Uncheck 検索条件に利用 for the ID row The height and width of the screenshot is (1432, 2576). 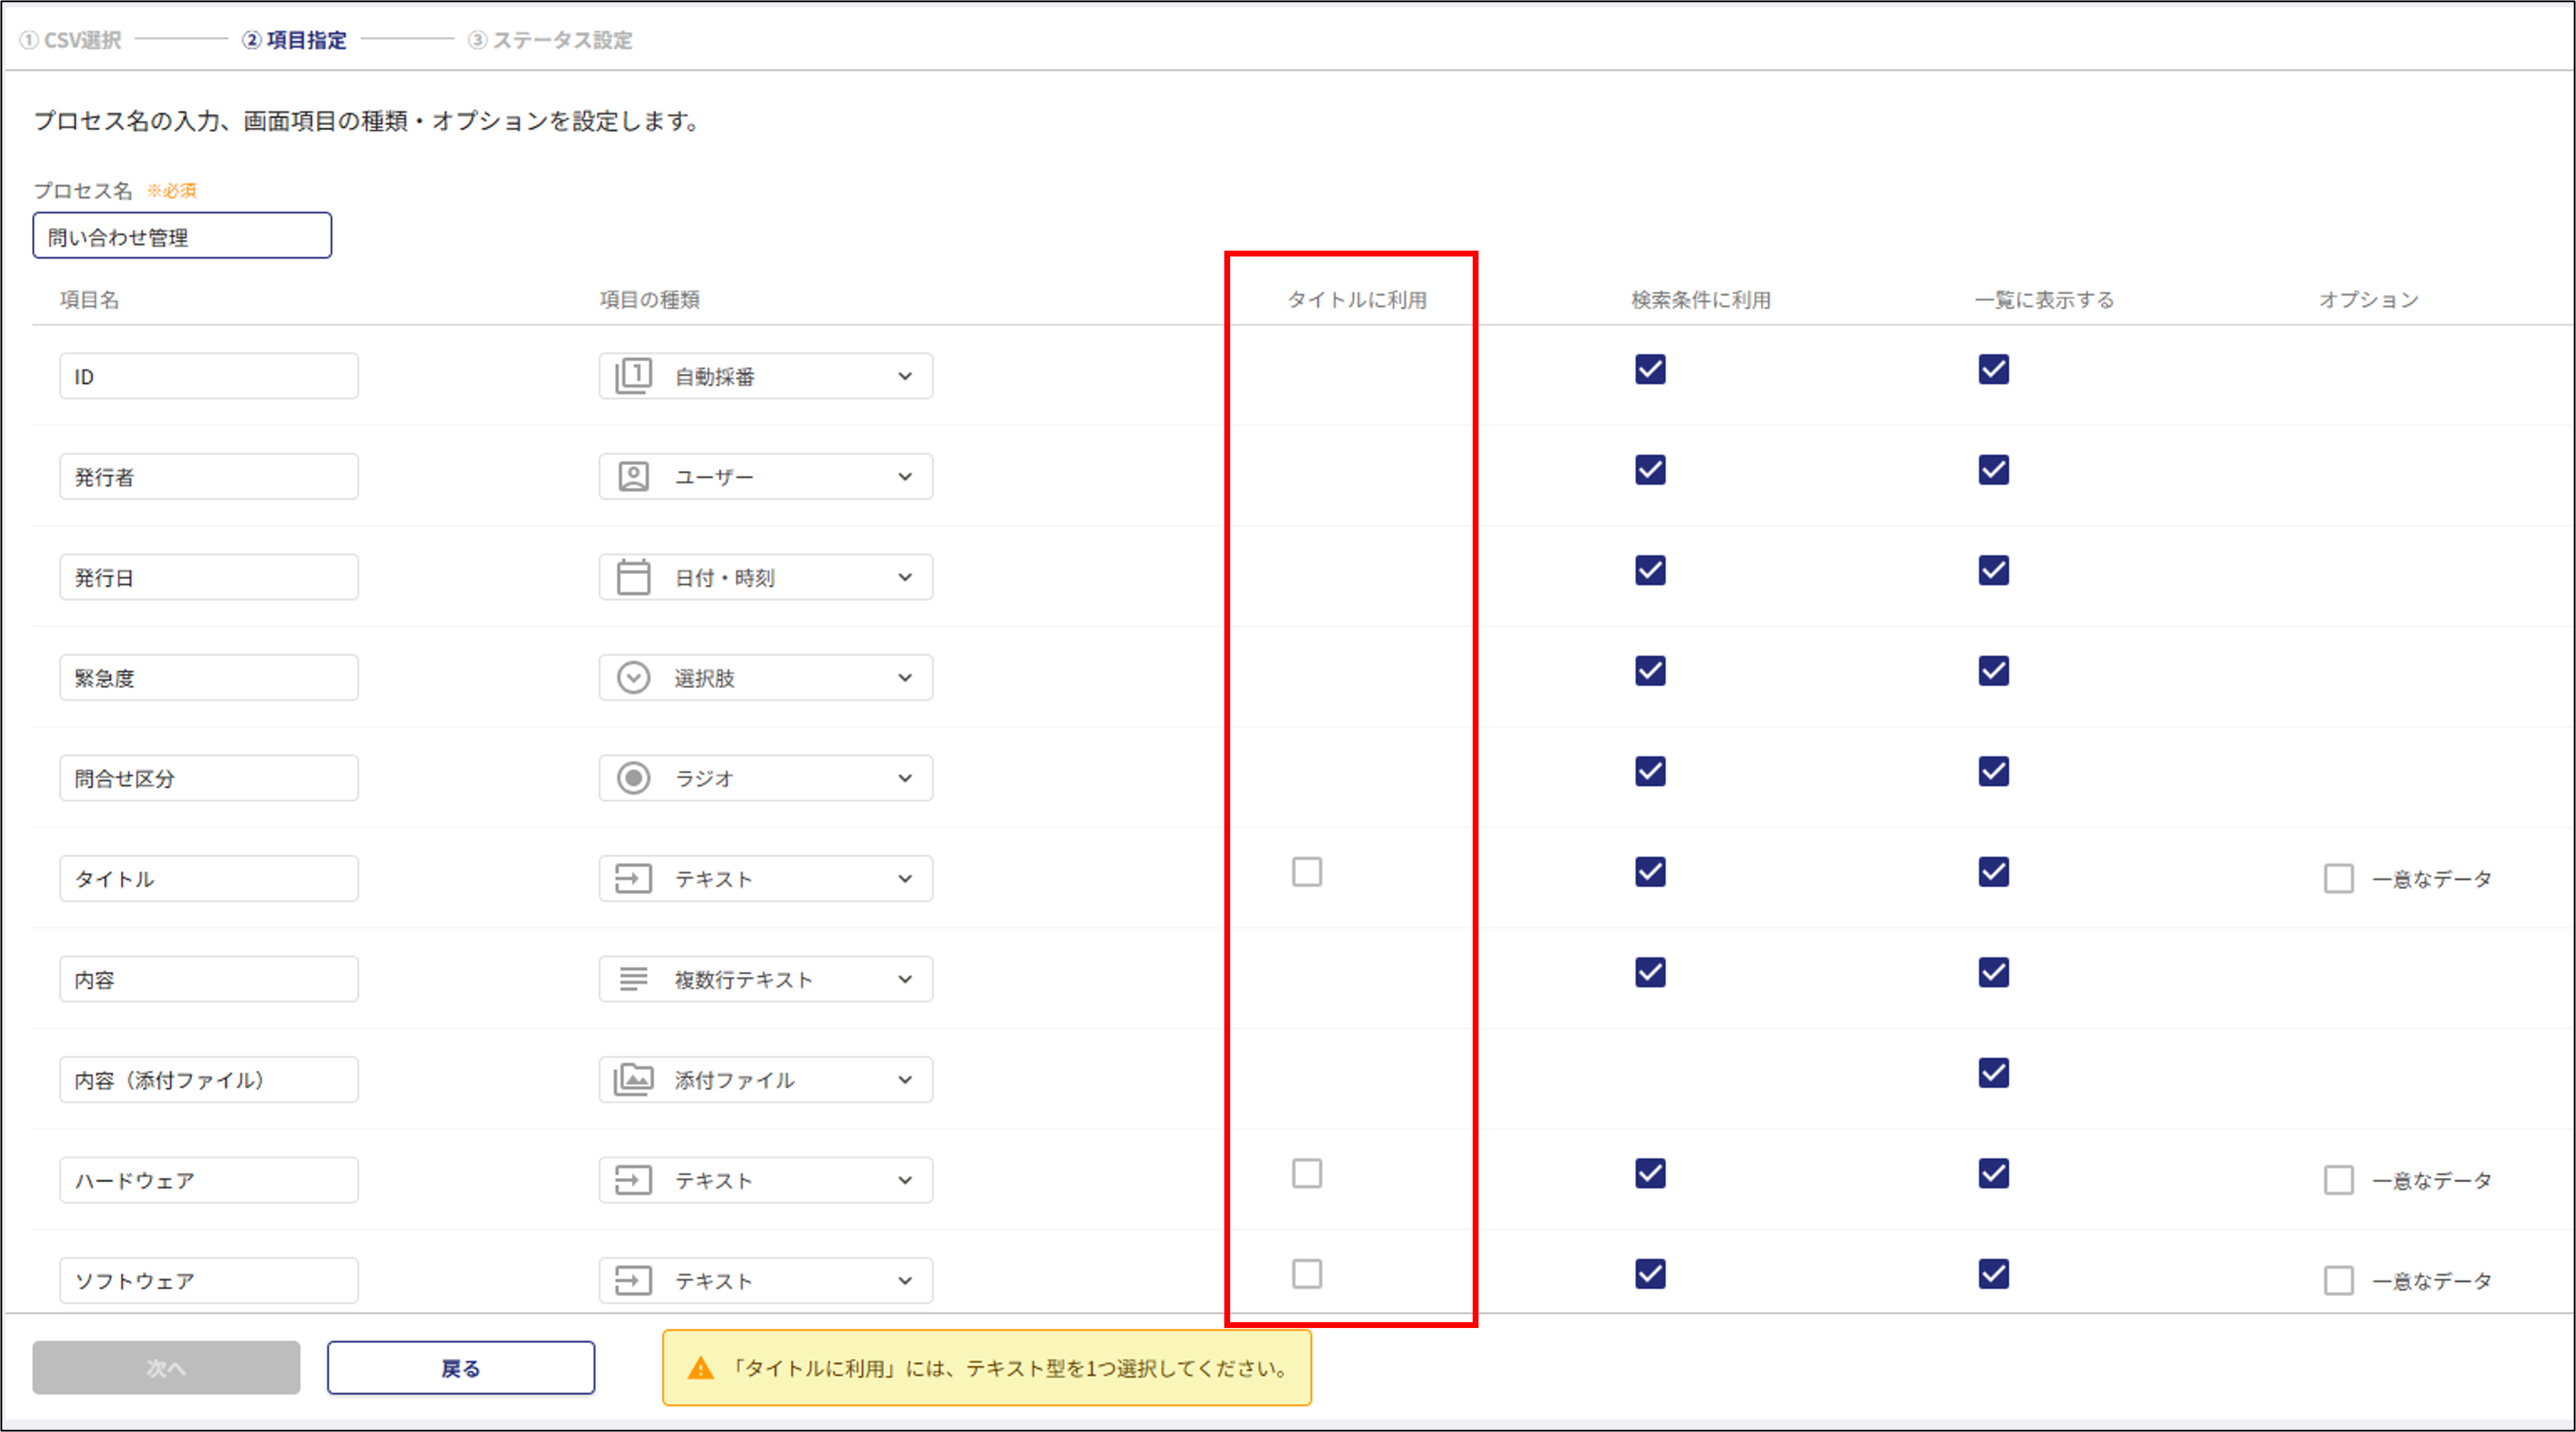click(1650, 369)
